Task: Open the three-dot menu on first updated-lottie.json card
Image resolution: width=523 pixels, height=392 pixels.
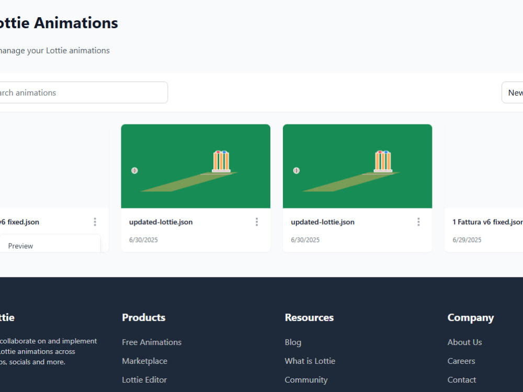Action: tap(257, 222)
